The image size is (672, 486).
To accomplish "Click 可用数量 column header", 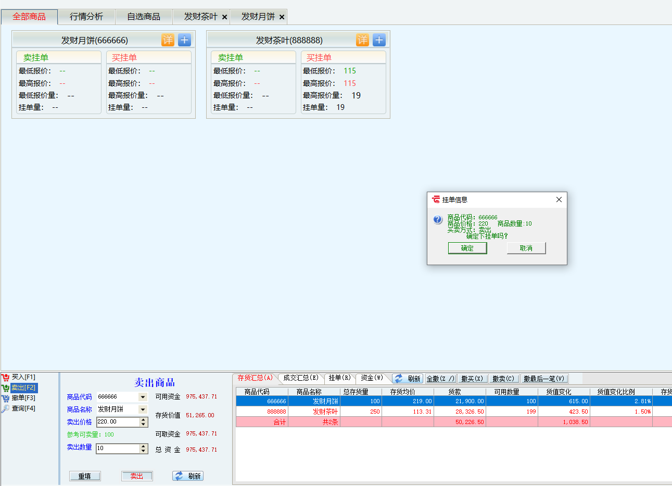I will (x=512, y=392).
